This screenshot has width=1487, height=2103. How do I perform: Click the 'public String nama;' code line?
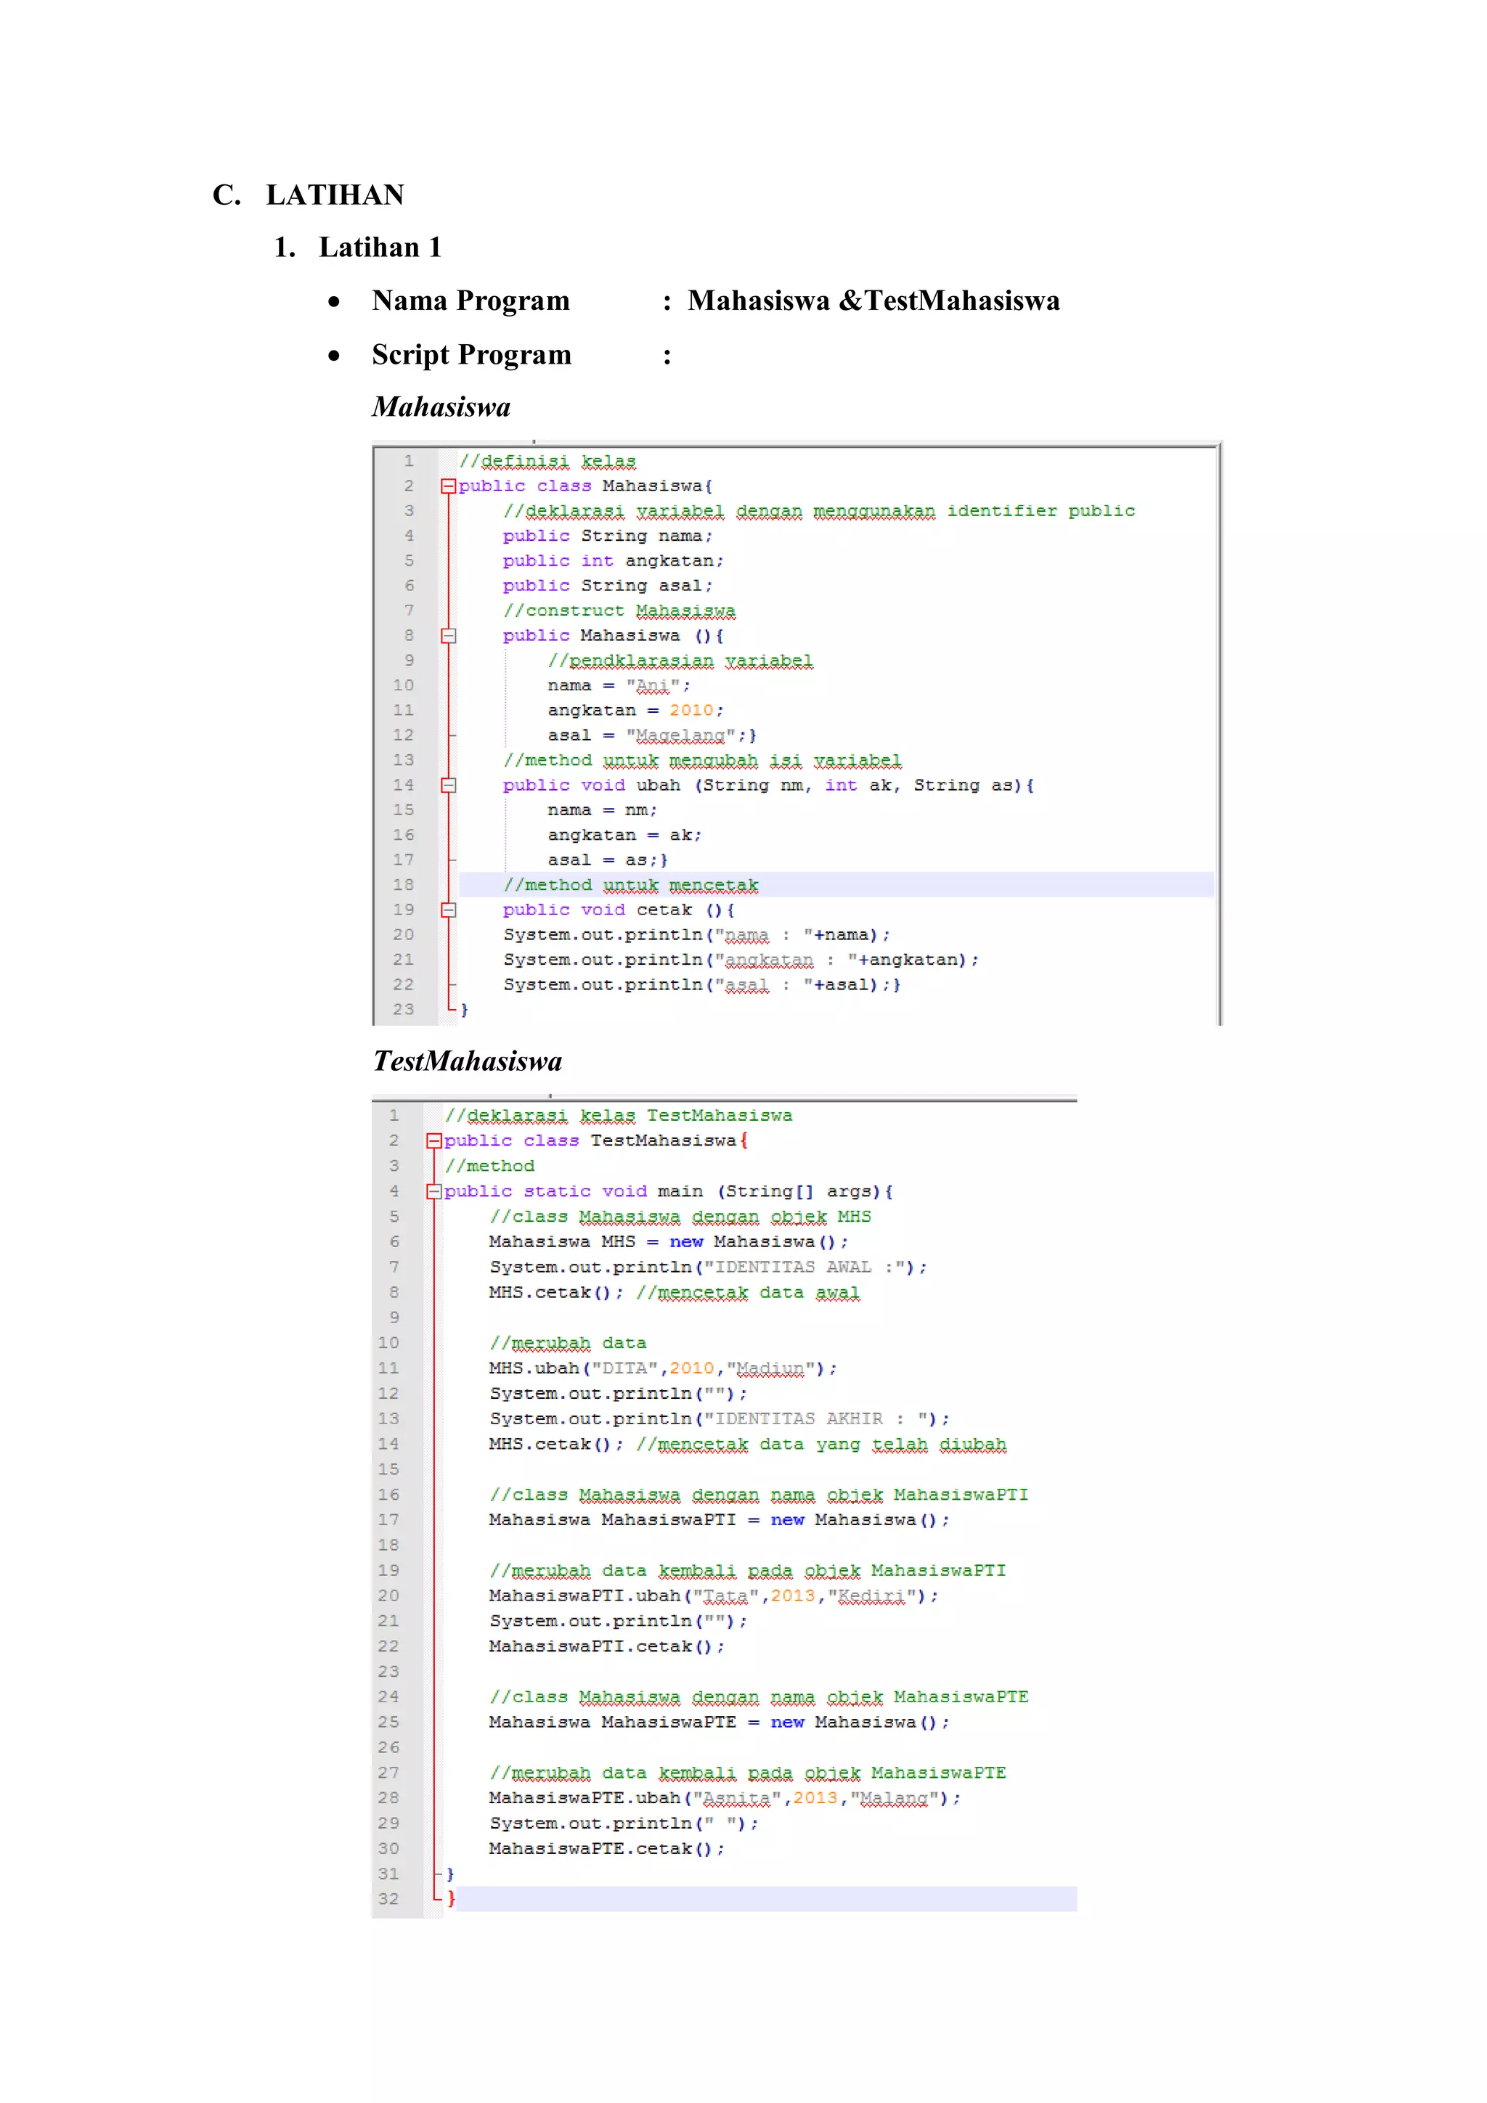pyautogui.click(x=606, y=536)
